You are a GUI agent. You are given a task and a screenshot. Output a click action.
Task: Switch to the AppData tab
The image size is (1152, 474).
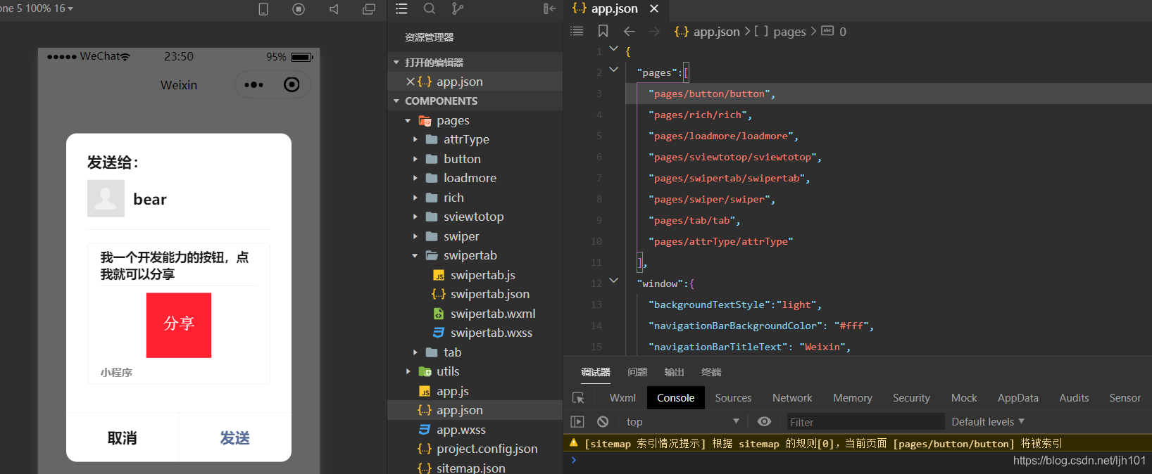pyautogui.click(x=1018, y=398)
